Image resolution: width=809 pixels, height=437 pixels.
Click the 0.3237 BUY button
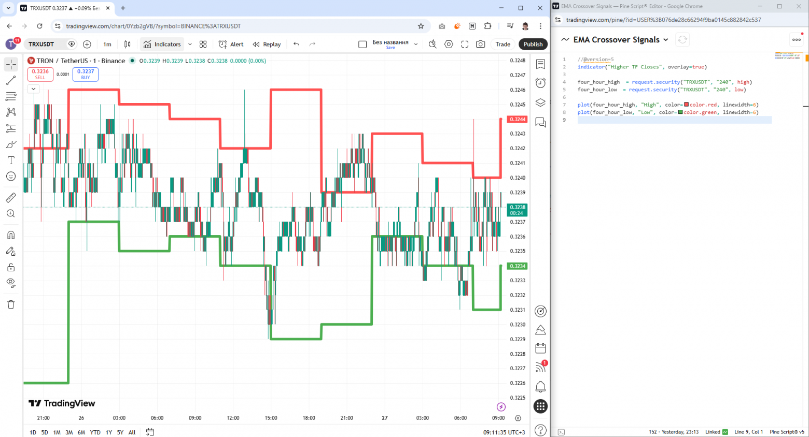point(86,75)
